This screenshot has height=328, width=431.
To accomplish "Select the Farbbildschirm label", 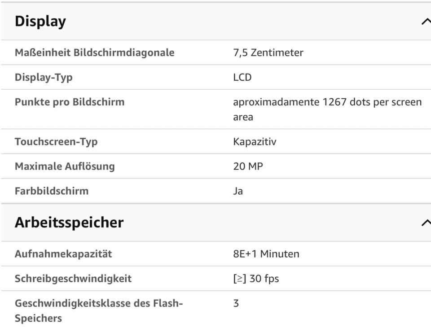I will coord(52,191).
